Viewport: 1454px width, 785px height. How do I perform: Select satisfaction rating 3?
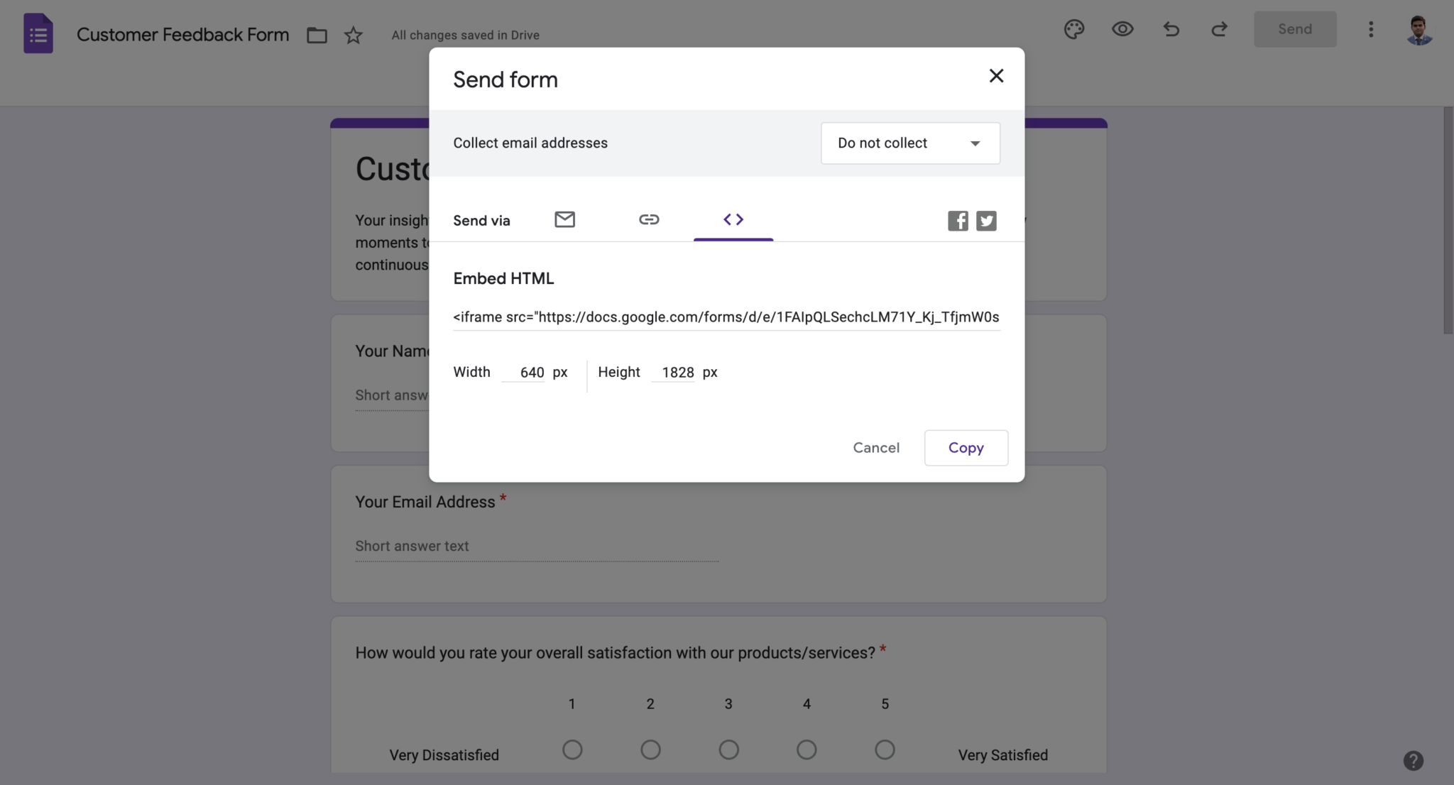728,750
